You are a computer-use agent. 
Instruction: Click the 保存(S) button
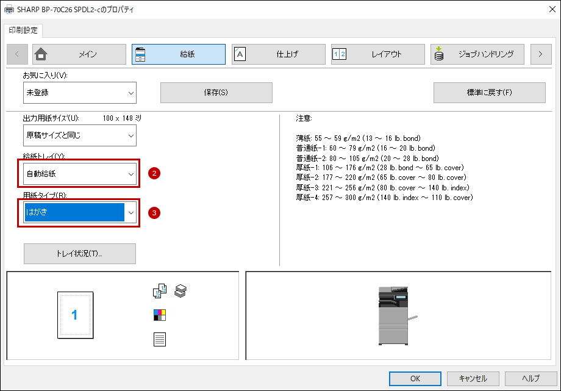[216, 93]
